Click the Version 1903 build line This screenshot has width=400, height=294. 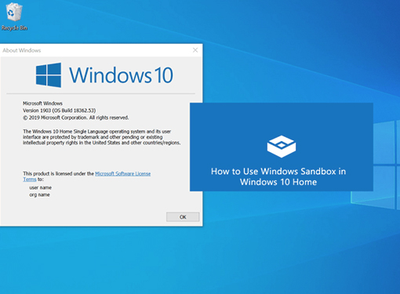pyautogui.click(x=60, y=111)
